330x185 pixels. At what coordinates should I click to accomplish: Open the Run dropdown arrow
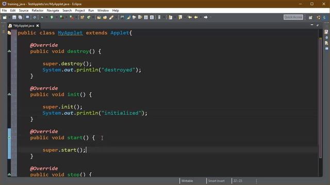click(56, 17)
